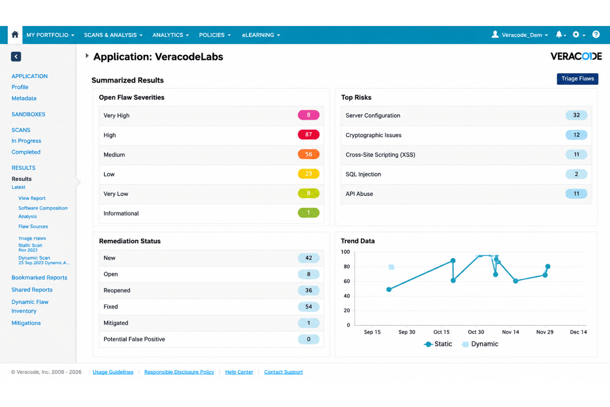This screenshot has height=407, width=610.
Task: Click the Triage Flaws button
Action: click(x=577, y=79)
